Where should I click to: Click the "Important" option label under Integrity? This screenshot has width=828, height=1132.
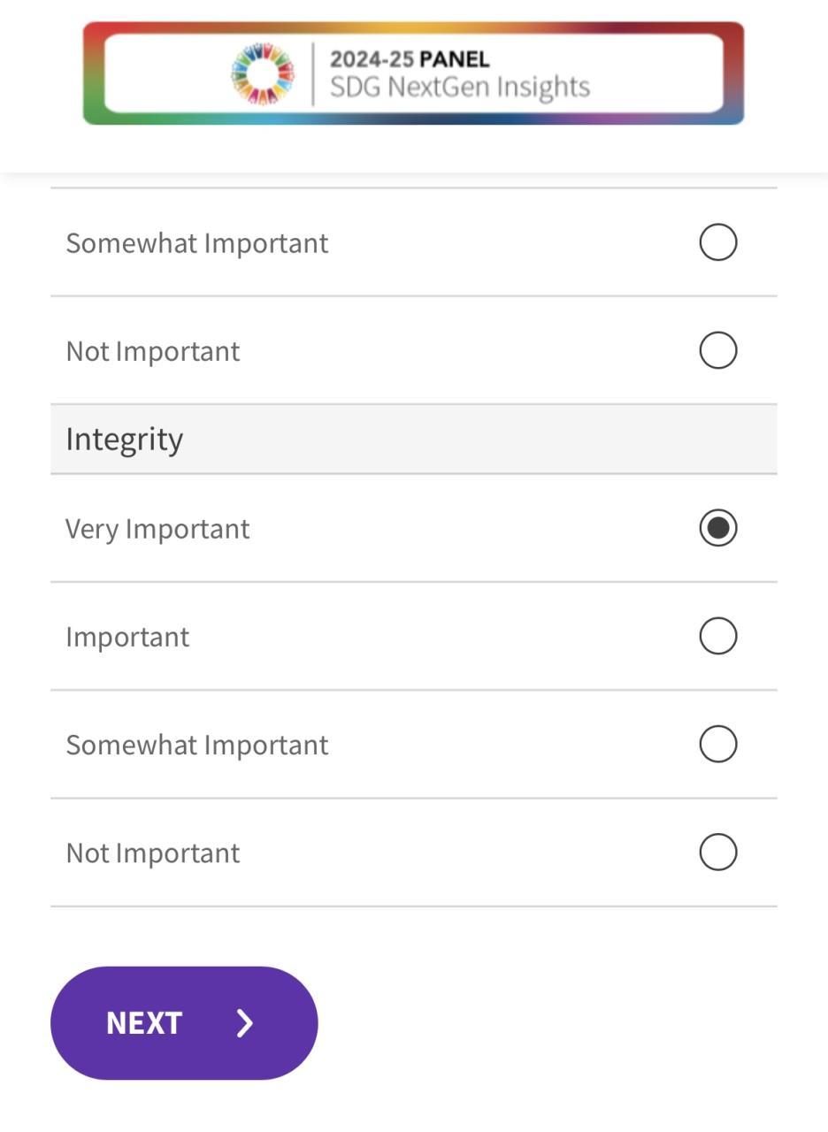point(127,637)
